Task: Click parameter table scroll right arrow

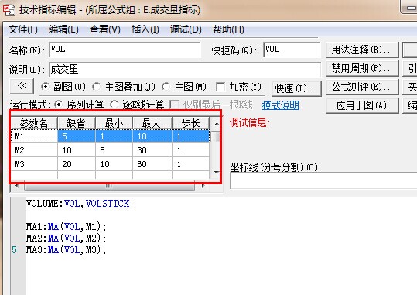Action: 203,186
